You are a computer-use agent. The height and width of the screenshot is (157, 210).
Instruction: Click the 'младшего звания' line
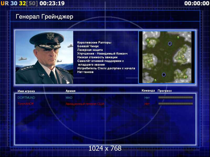[x=91, y=65]
